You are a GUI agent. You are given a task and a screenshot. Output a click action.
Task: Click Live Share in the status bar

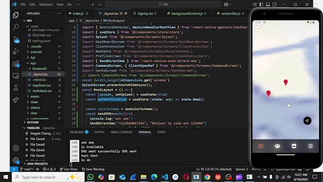coord(68,169)
